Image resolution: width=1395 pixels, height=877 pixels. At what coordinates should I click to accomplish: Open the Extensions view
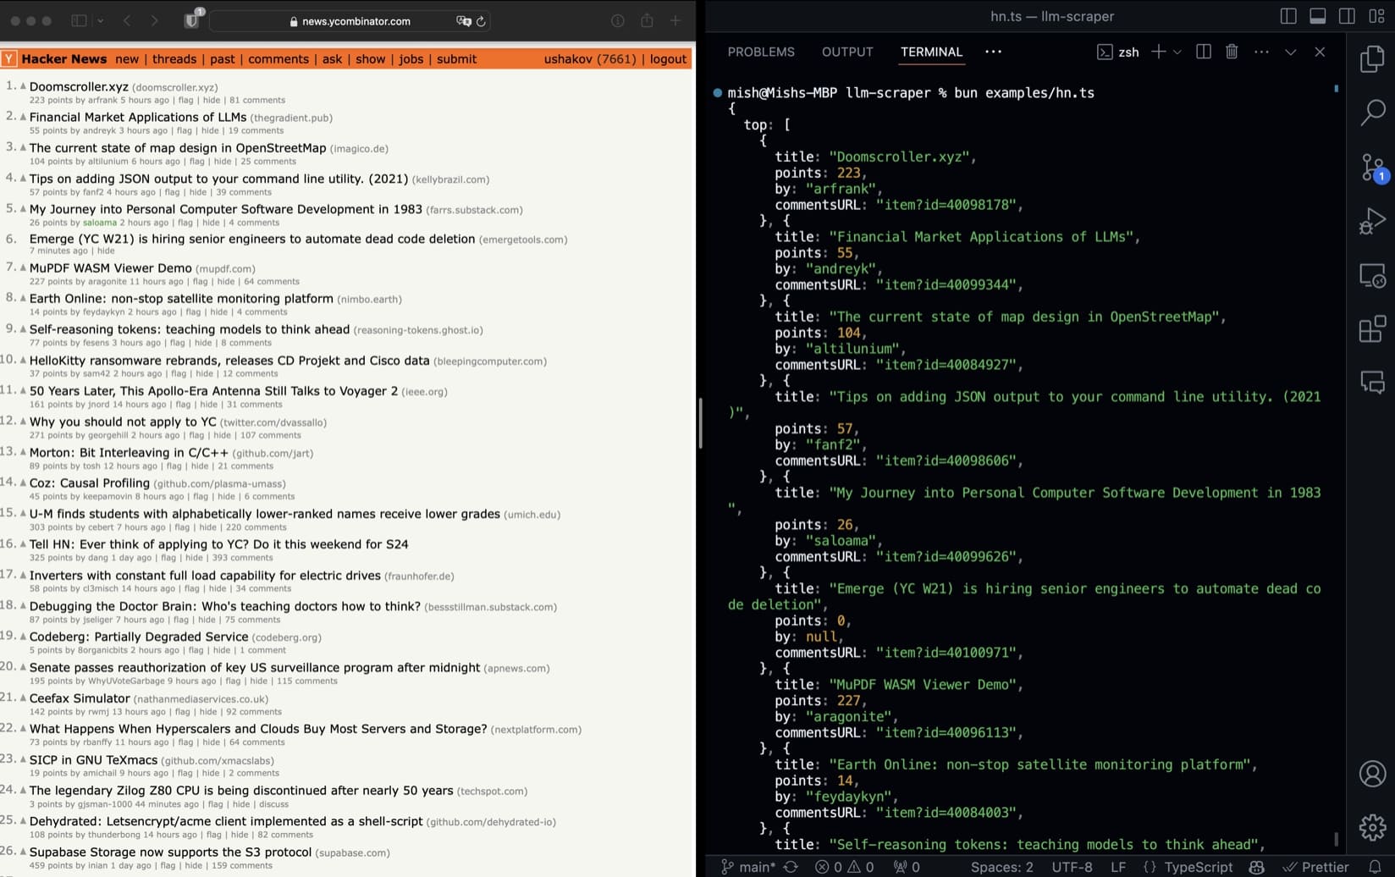click(1372, 329)
